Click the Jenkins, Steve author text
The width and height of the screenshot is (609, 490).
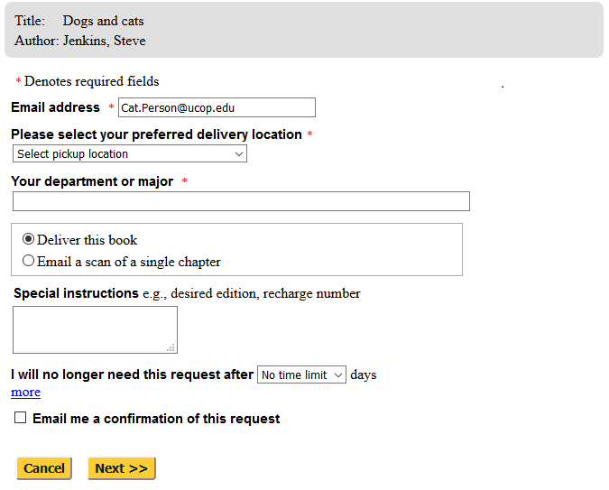pos(105,41)
